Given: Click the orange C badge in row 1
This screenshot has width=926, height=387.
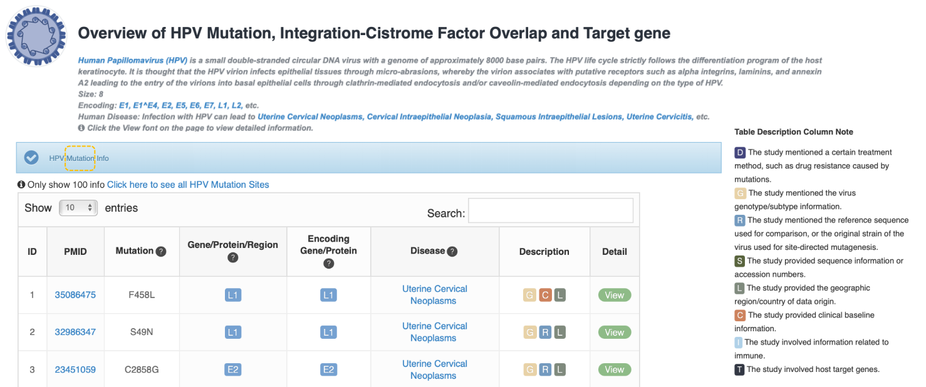Looking at the screenshot, I should coord(545,295).
